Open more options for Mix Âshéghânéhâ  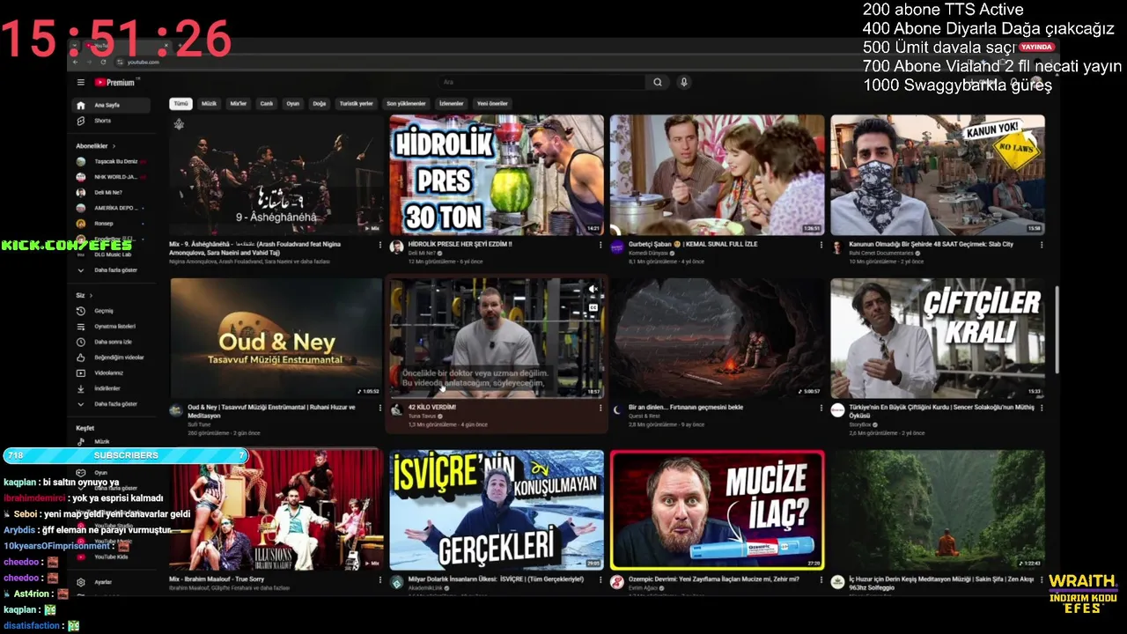pos(379,246)
